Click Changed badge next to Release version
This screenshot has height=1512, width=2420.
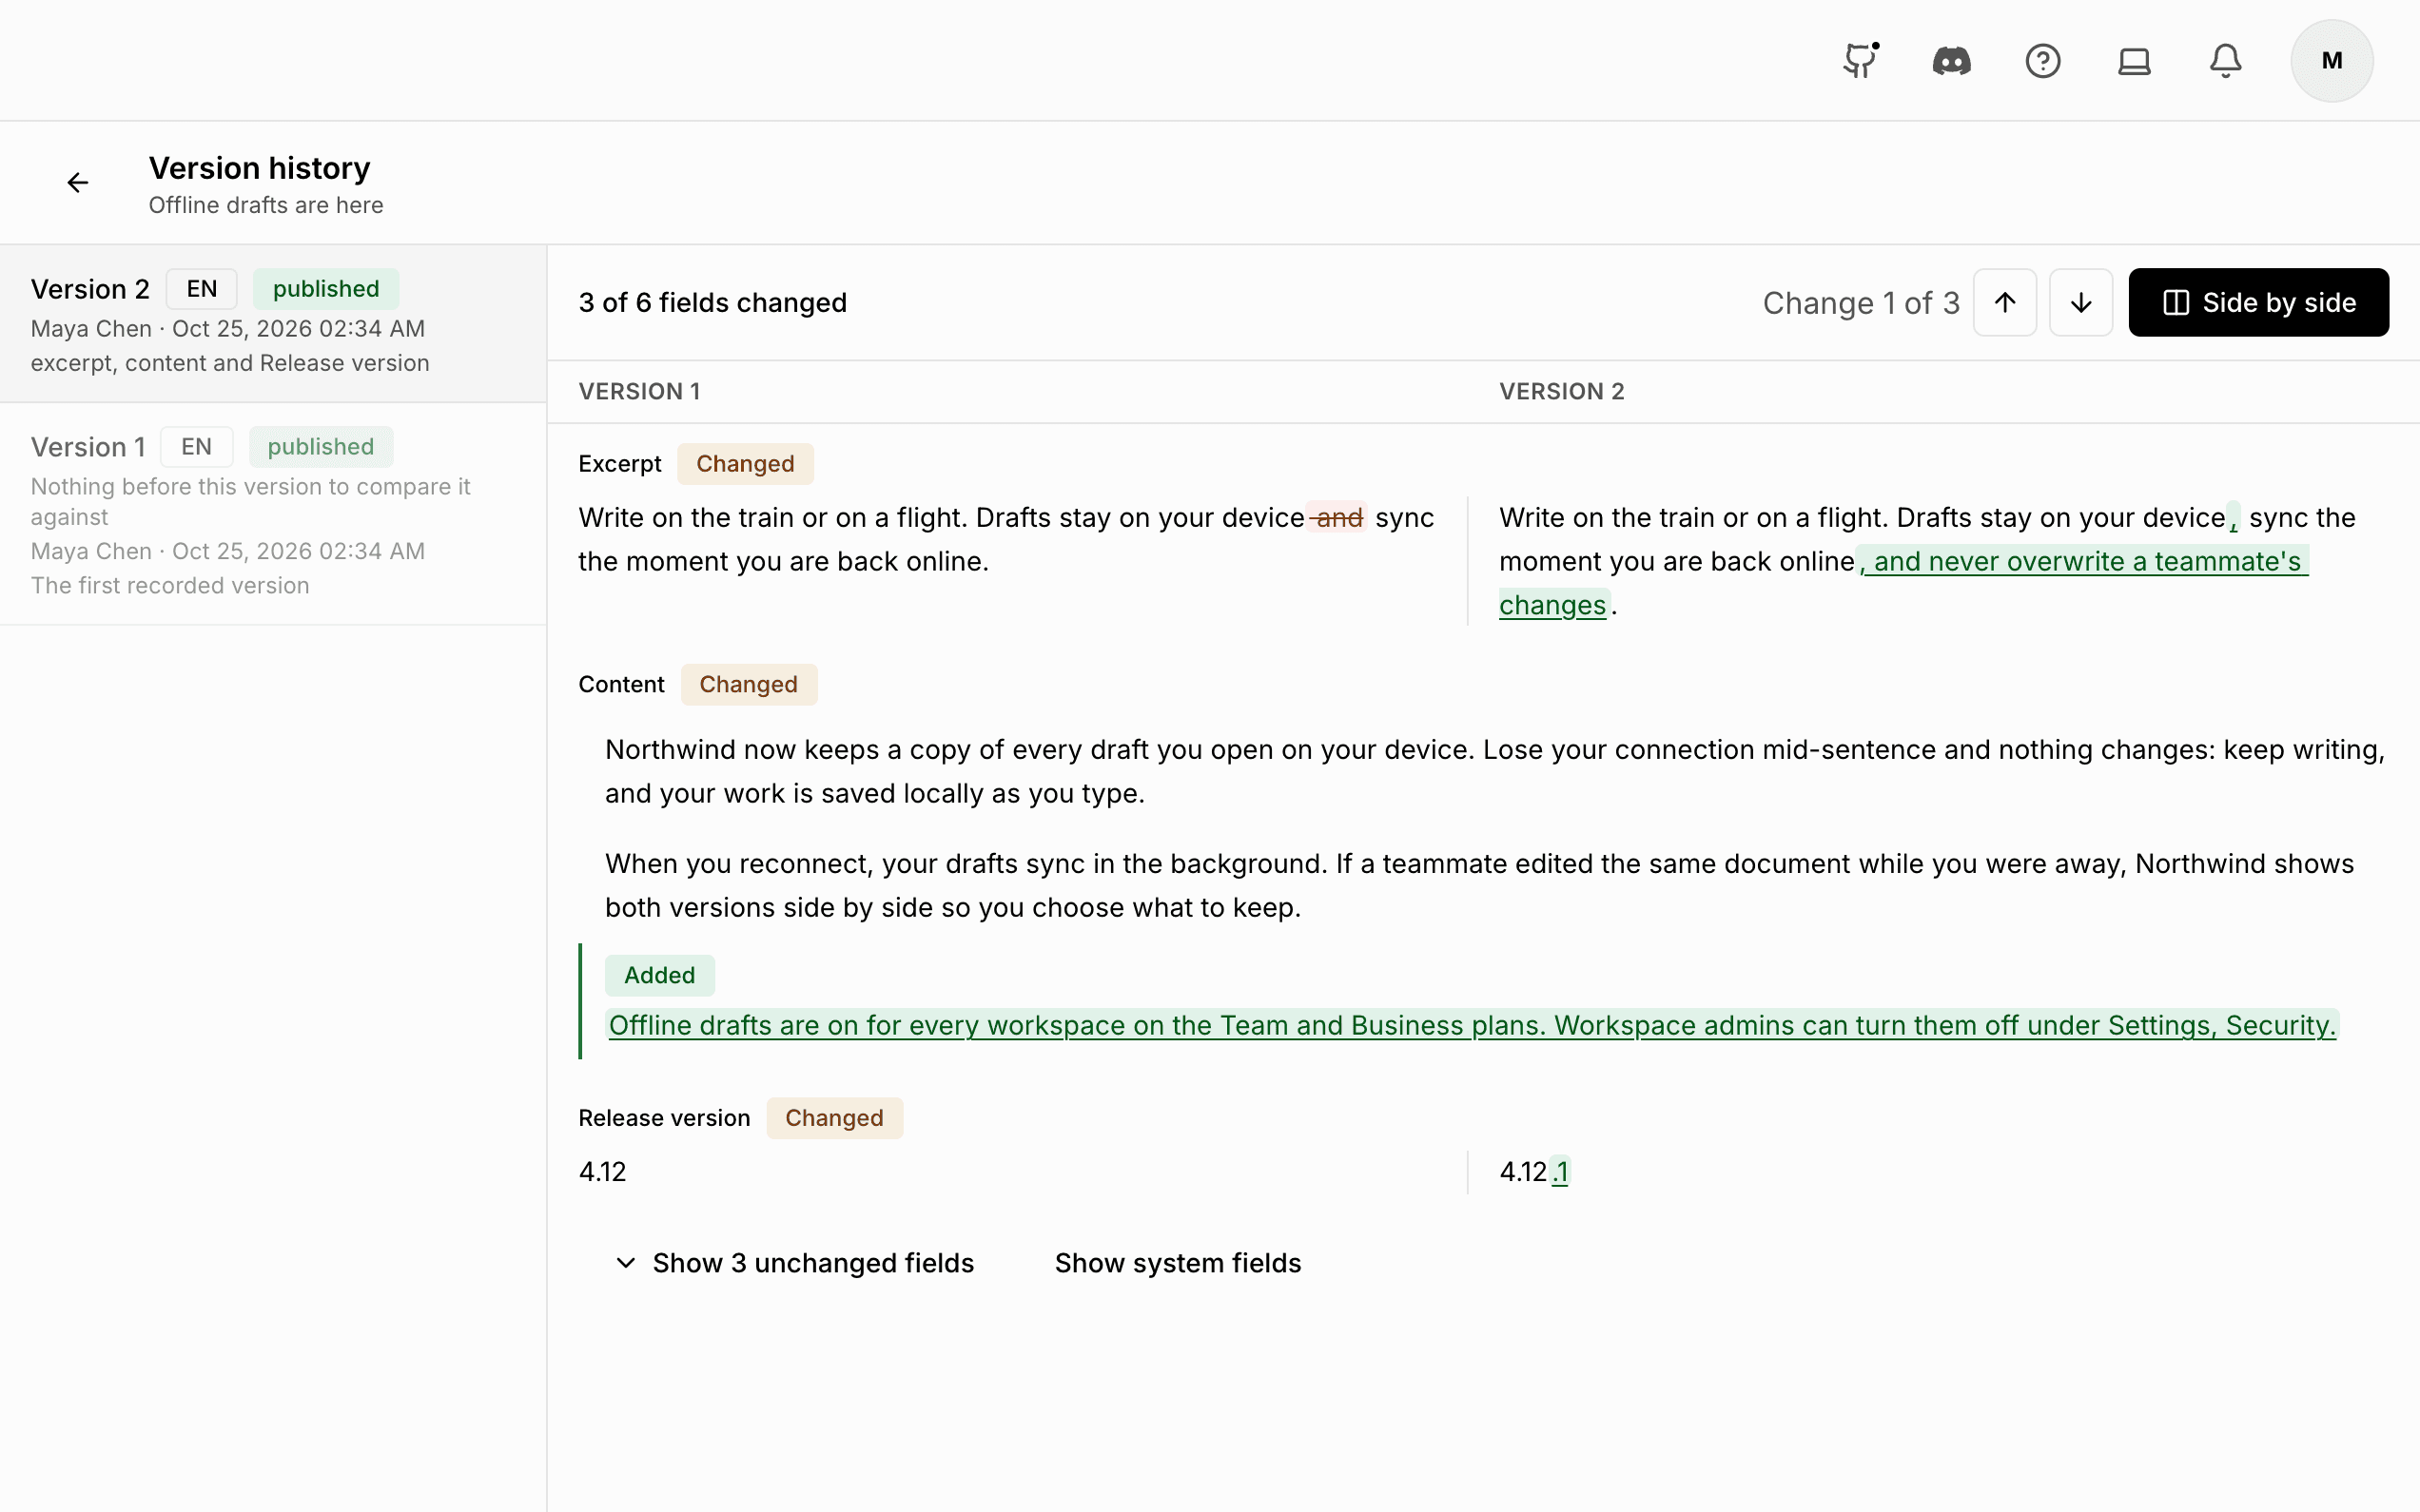835,1118
